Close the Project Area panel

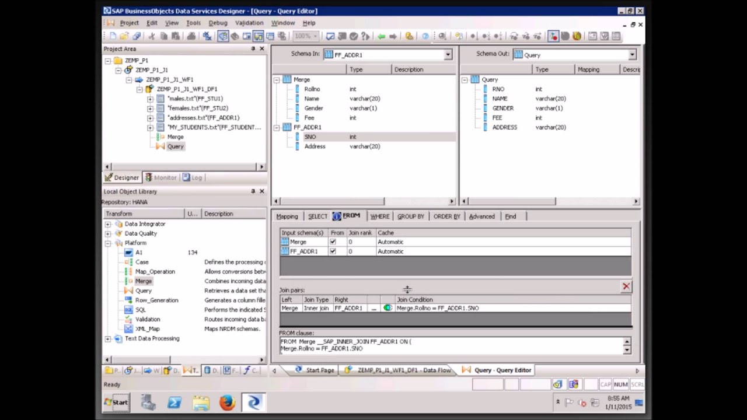(x=261, y=49)
